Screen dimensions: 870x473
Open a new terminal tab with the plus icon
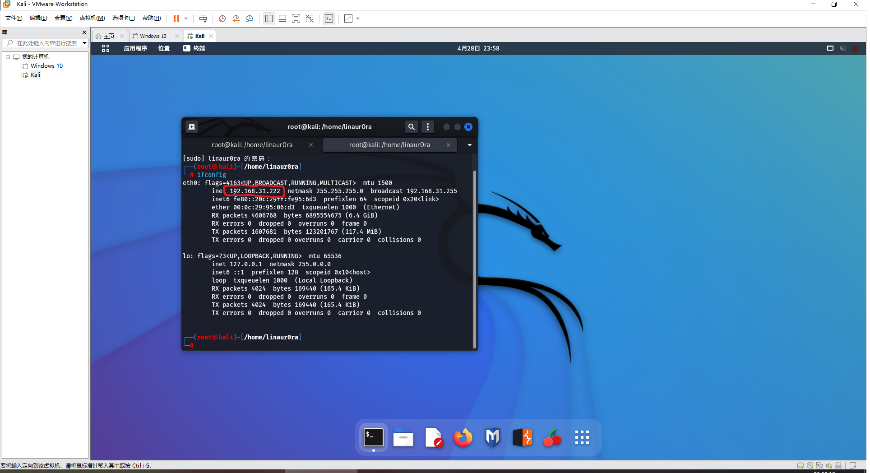click(x=192, y=127)
